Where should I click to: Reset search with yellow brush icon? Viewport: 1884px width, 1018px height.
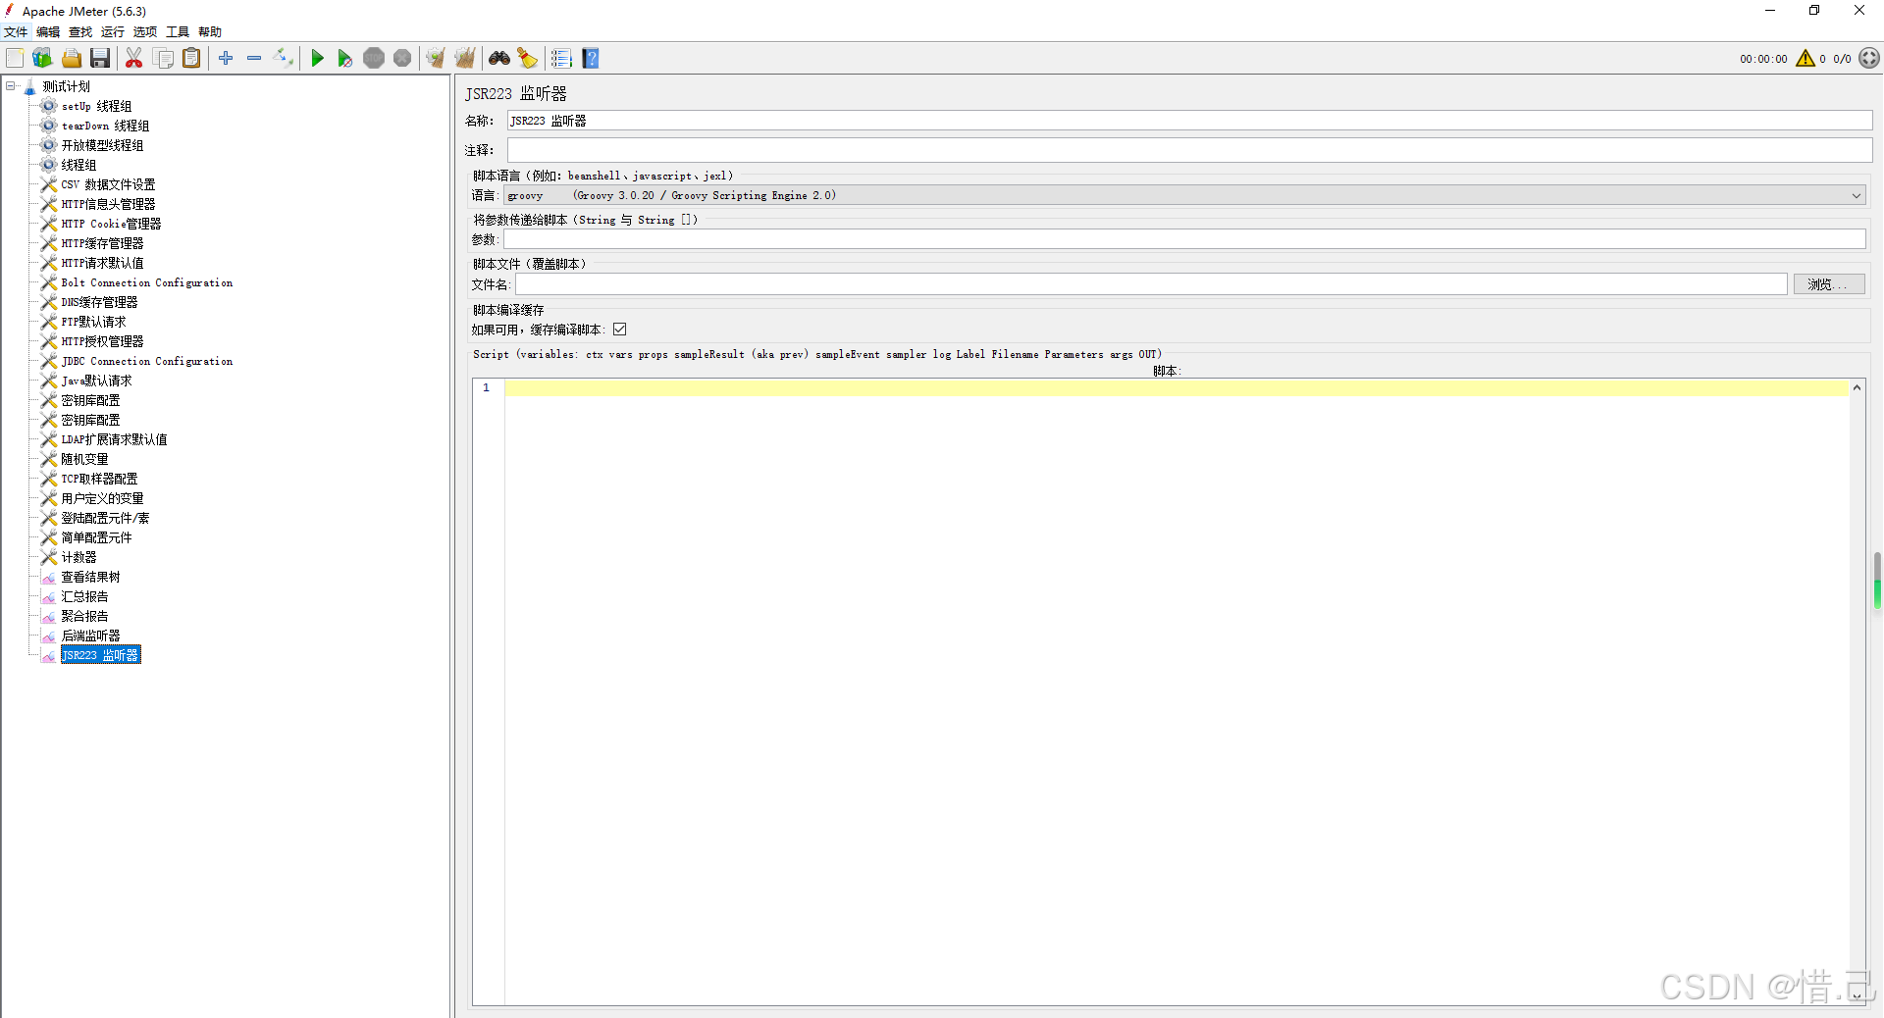[x=528, y=59]
